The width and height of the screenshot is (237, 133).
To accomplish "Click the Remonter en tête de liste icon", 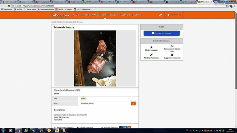I will [x=172, y=46].
